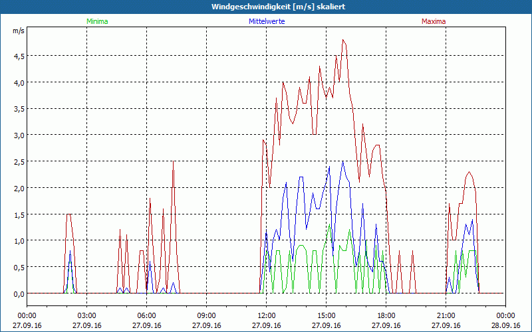Click the chart title Windgeschwindigkeit [m/s] skaliert

pyautogui.click(x=278, y=7)
